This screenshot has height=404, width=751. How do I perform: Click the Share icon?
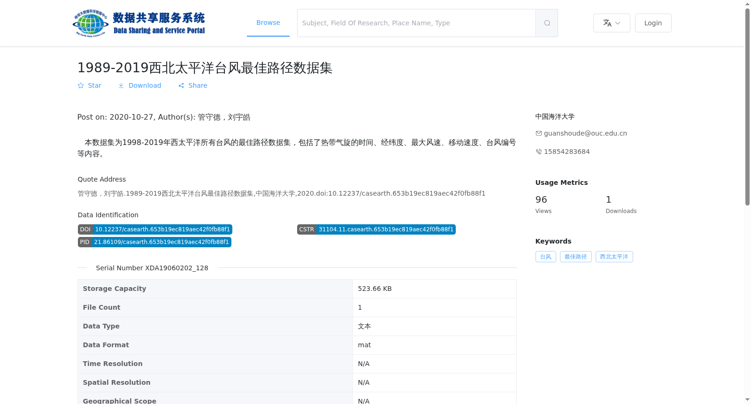181,85
